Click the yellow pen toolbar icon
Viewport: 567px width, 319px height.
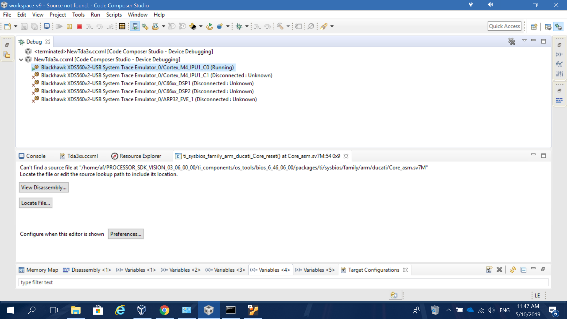pyautogui.click(x=324, y=26)
